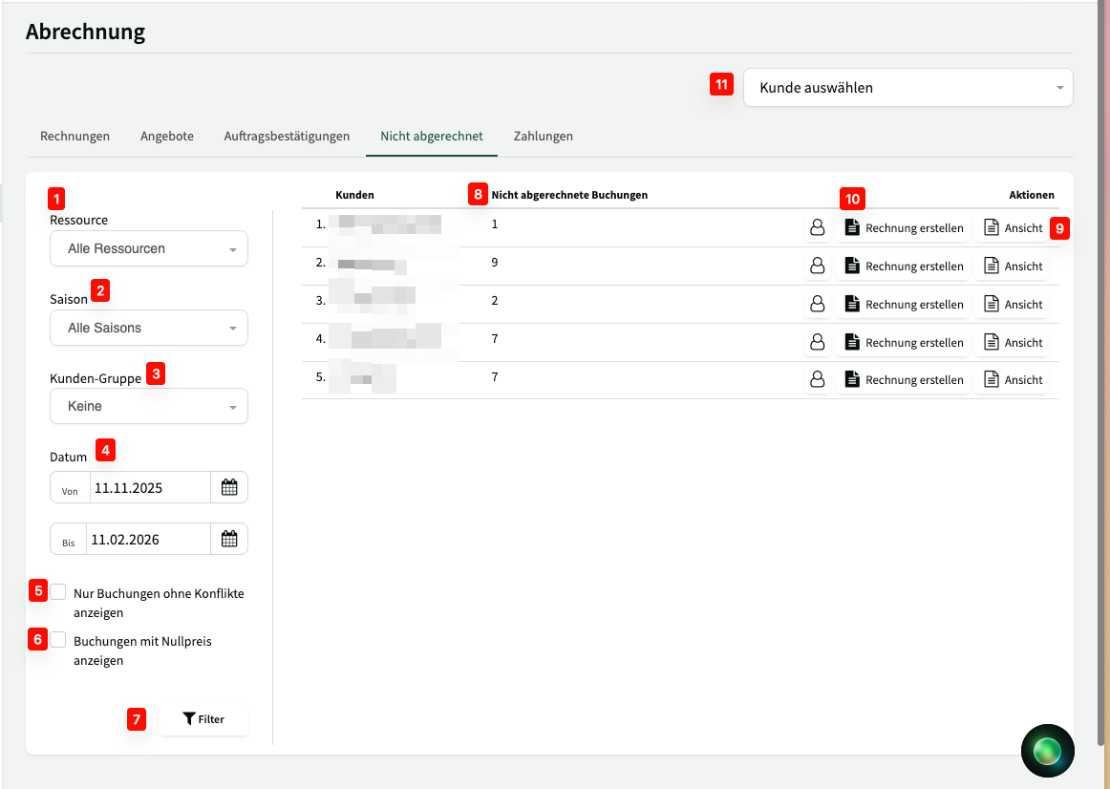Open calendar picker for the Bis date
This screenshot has height=789, width=1110.
(229, 539)
